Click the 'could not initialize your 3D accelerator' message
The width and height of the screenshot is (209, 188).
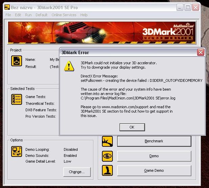pos(119,63)
